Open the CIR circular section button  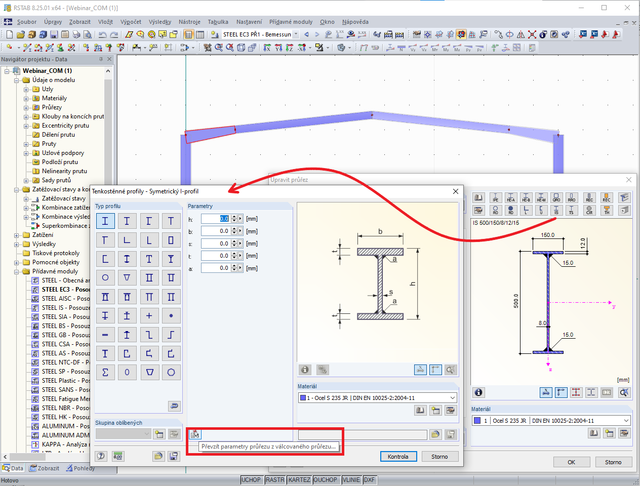pyautogui.click(x=589, y=210)
